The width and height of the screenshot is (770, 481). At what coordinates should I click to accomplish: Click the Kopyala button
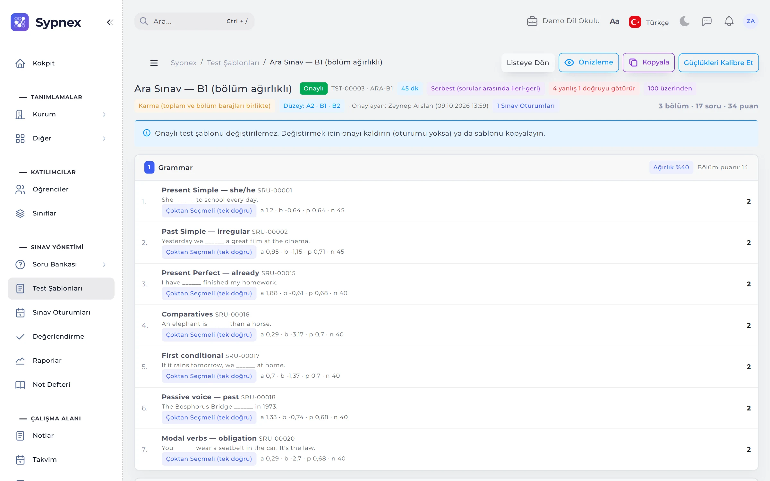[648, 63]
